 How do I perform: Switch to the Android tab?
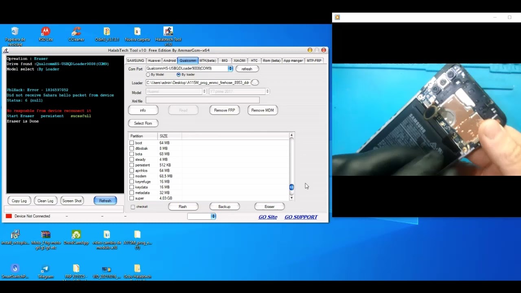170,61
